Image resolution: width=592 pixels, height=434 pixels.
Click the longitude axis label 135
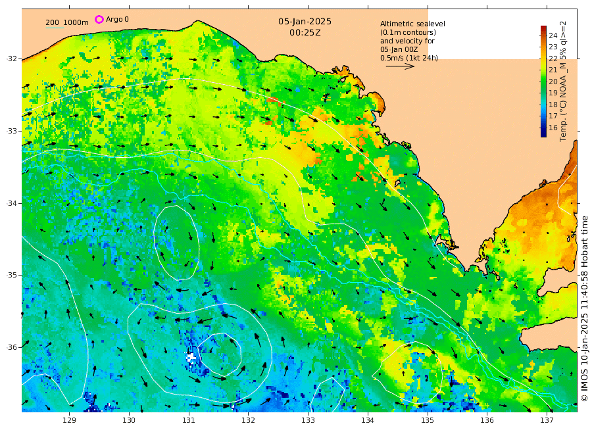click(x=428, y=420)
